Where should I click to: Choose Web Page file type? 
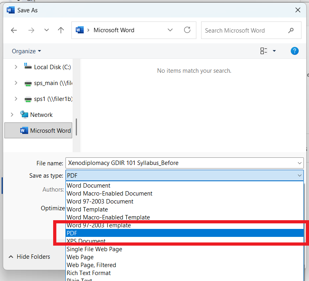click(184, 257)
